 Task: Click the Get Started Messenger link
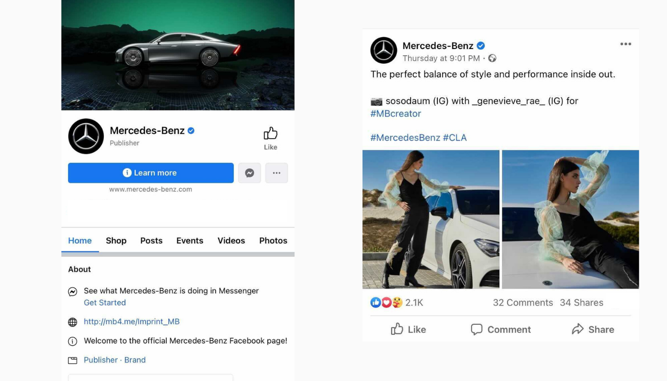(105, 302)
